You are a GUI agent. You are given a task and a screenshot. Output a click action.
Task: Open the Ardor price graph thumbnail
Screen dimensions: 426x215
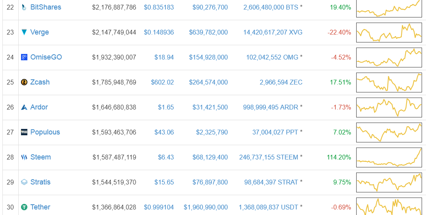coord(389,107)
